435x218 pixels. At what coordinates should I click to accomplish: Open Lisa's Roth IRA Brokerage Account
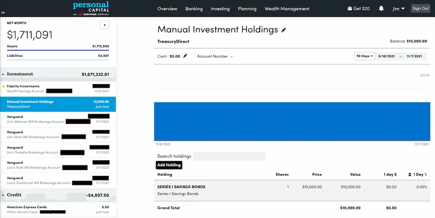[58, 165]
